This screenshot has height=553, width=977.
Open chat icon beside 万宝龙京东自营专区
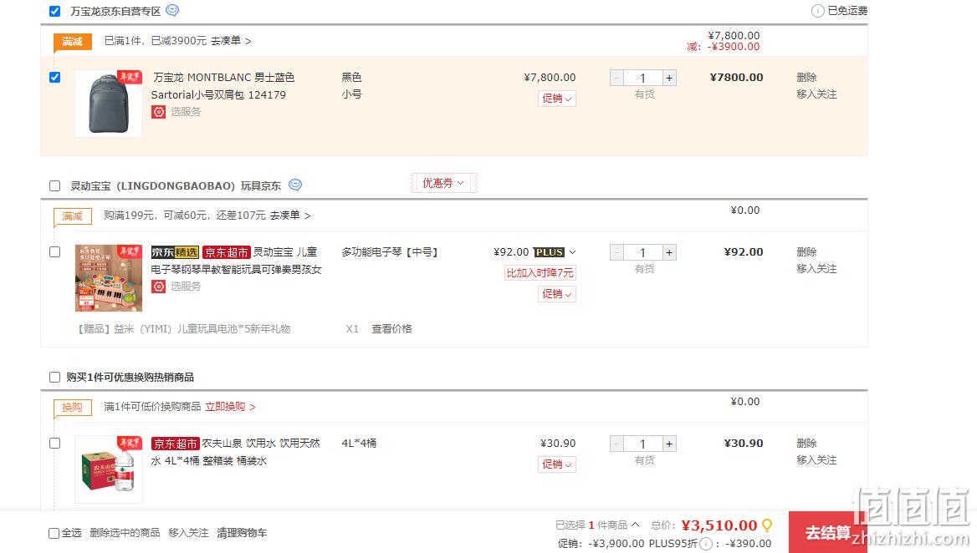(172, 11)
